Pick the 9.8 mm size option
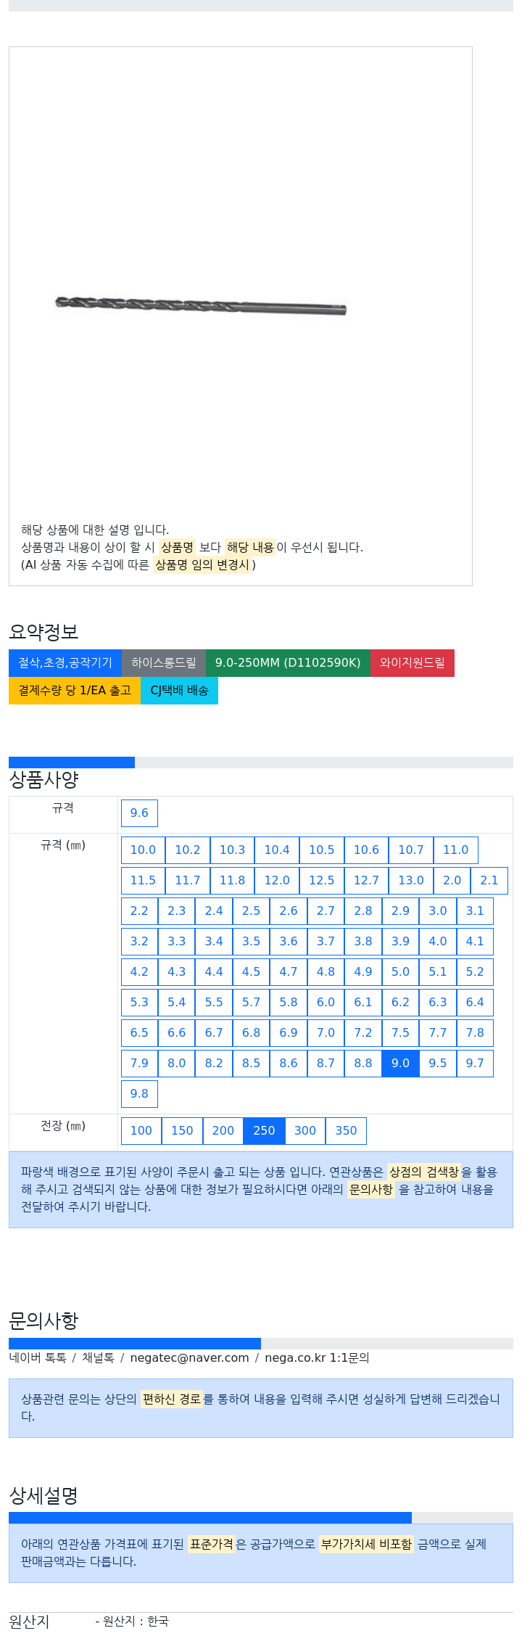The image size is (522, 1636). [x=139, y=1094]
